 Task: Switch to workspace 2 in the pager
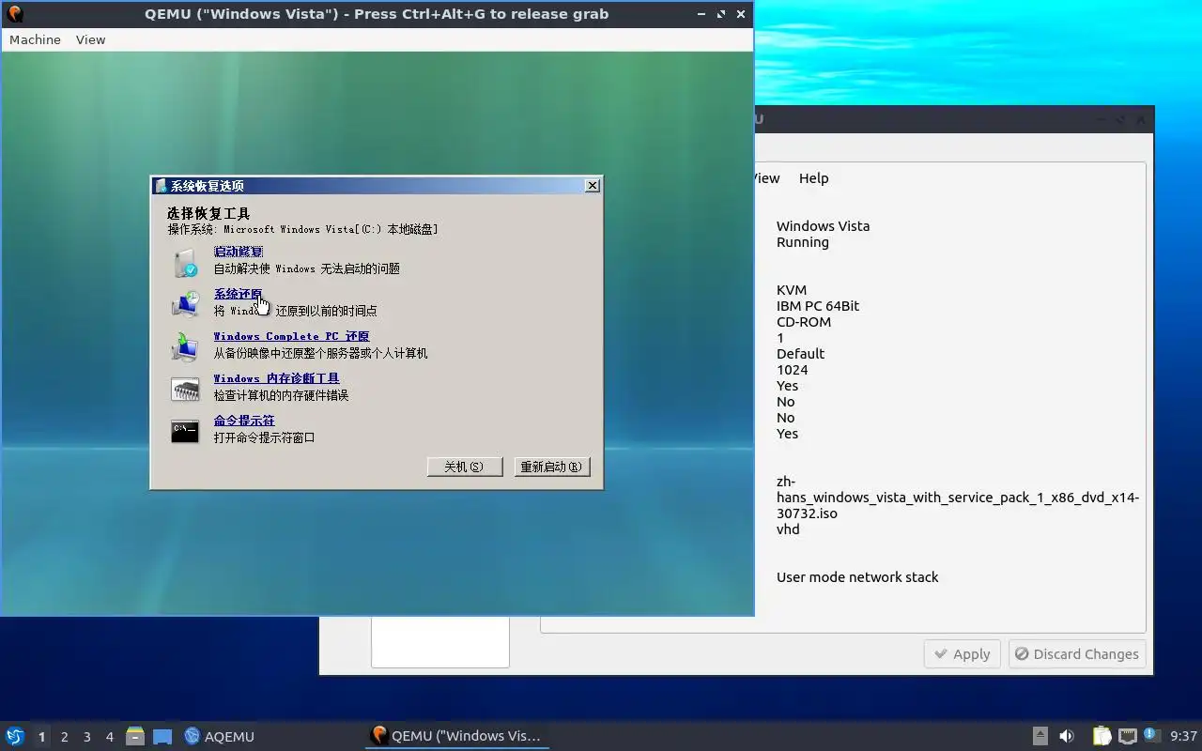coord(65,737)
